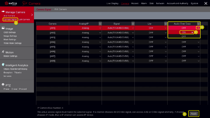
Task: Select the A05 camera row
Action: point(53,47)
